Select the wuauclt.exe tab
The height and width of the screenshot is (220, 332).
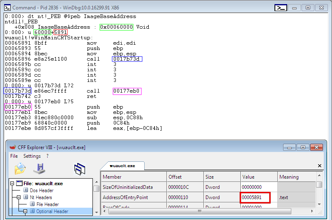coord(122,166)
